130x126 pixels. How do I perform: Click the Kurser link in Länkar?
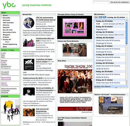tap(4, 62)
